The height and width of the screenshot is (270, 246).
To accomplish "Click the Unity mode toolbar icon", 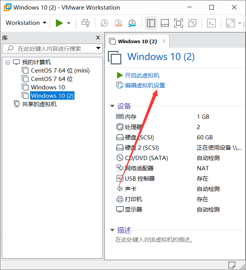I will click(192, 23).
